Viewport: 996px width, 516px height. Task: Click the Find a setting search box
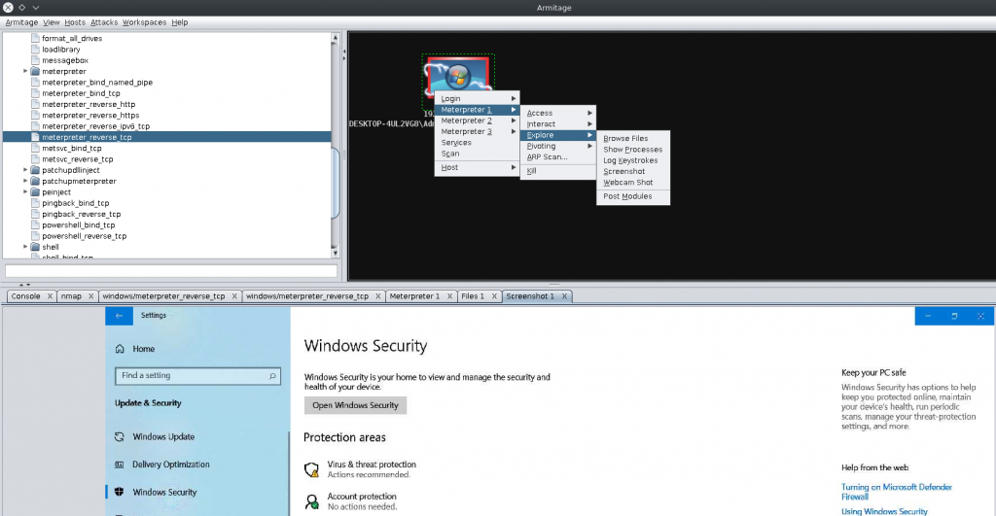[x=197, y=376]
